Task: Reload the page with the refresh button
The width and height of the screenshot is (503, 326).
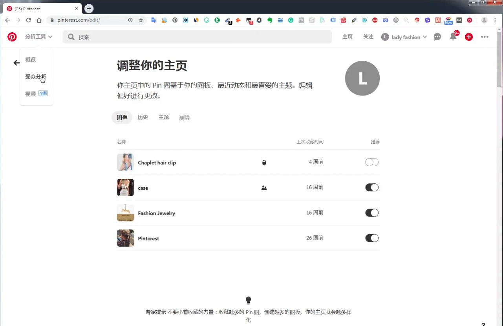Action: 28,20
